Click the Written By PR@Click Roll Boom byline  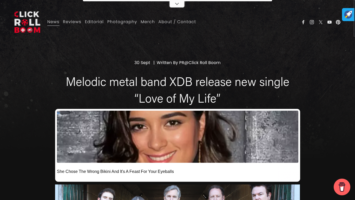[189, 63]
